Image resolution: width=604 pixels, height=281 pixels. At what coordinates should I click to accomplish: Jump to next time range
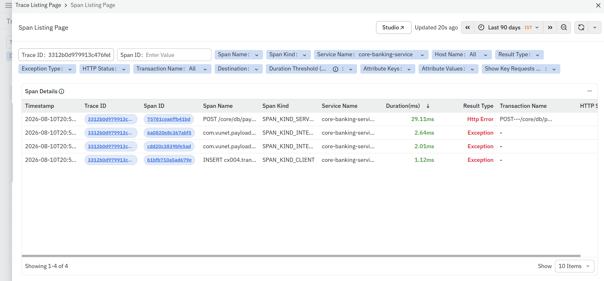[550, 27]
